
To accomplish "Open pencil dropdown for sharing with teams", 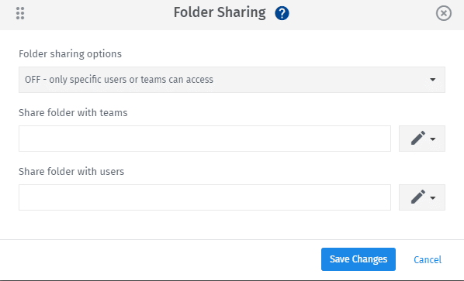I will click(x=422, y=139).
